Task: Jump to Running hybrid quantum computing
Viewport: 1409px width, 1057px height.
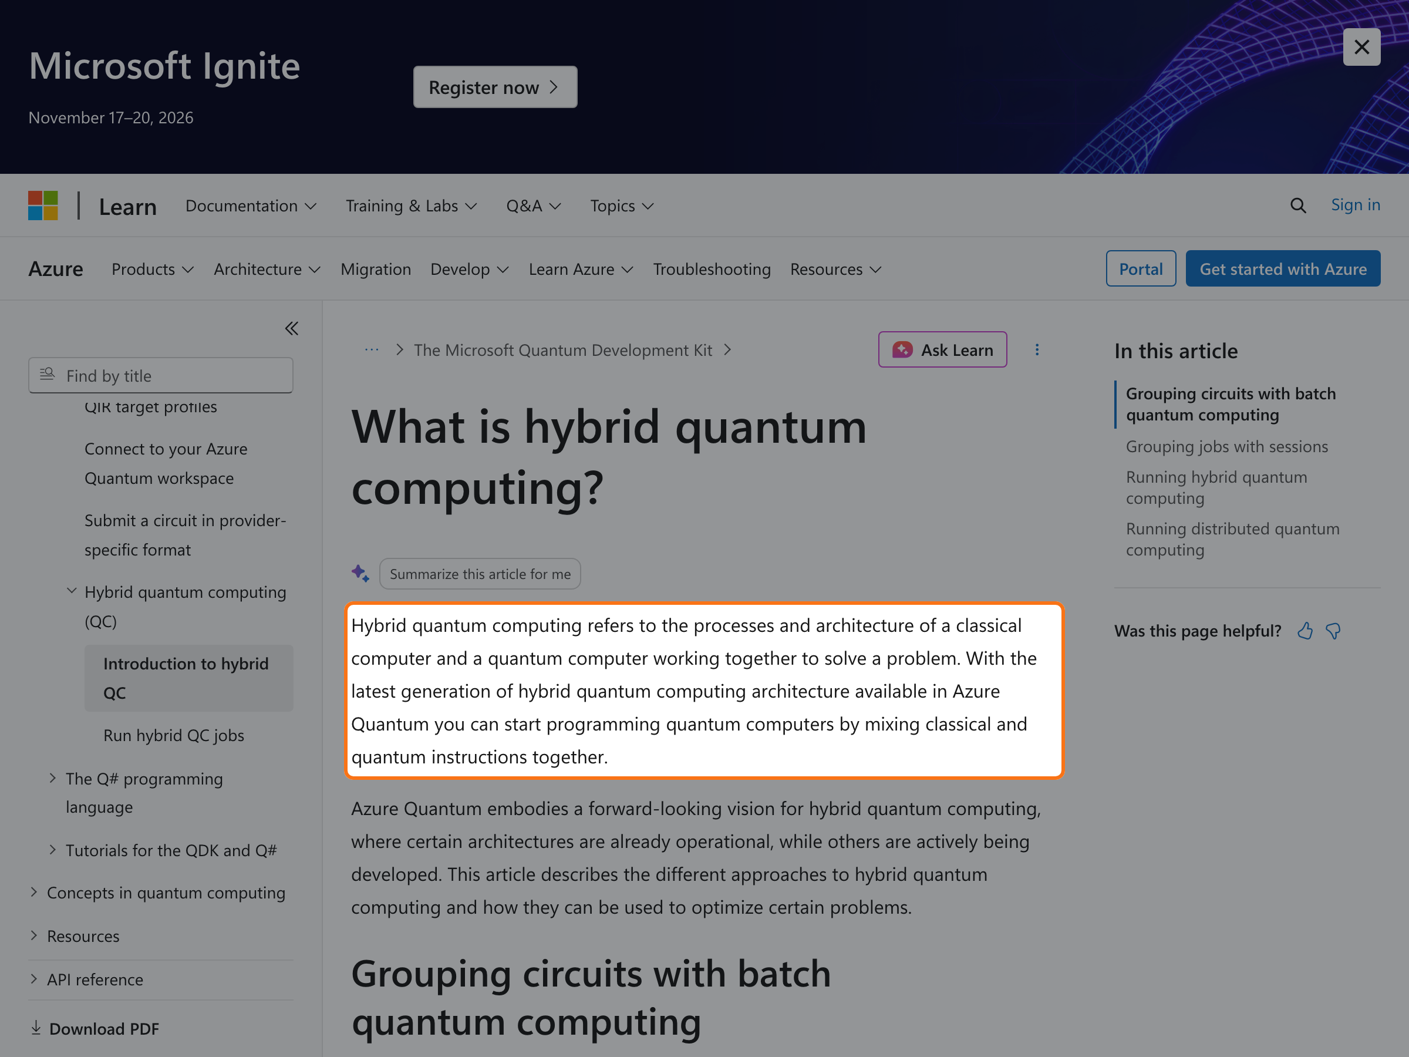Action: [1216, 487]
